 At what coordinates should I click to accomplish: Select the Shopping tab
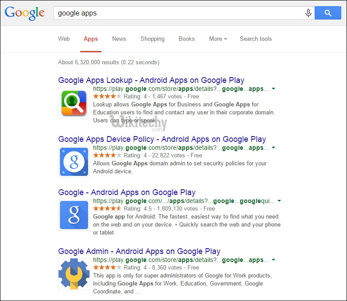tap(152, 39)
